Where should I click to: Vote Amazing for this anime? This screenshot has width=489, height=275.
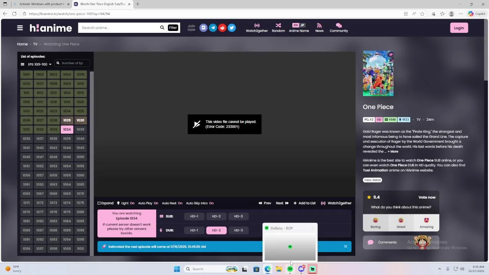426,223
